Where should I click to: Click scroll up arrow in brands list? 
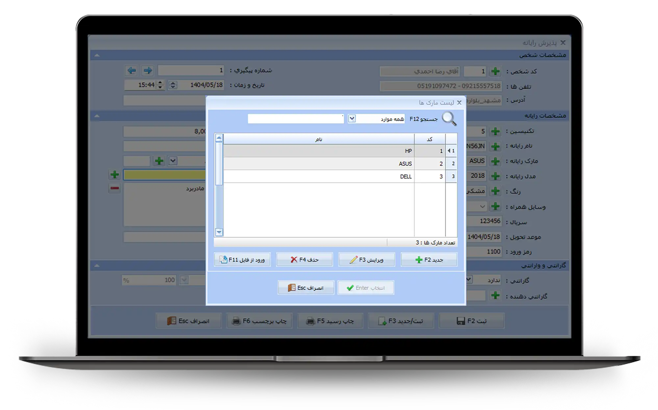tap(219, 138)
